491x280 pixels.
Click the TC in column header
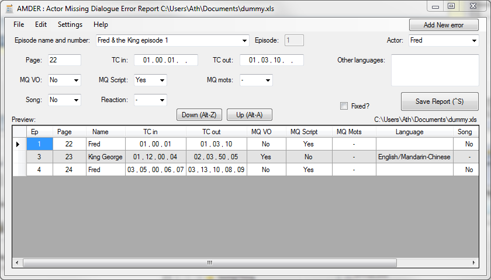point(155,132)
